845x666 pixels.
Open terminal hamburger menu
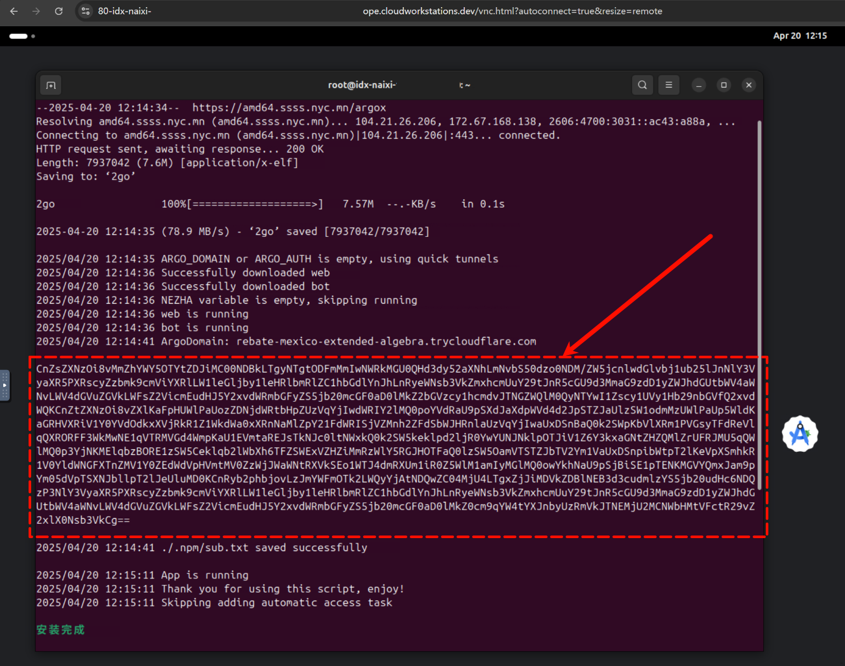tap(668, 85)
